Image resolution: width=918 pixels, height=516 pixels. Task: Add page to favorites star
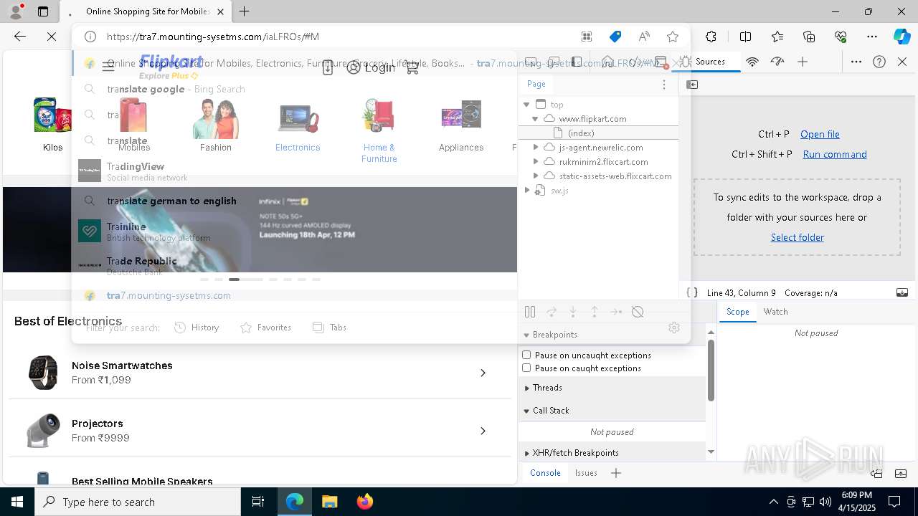pyautogui.click(x=673, y=37)
